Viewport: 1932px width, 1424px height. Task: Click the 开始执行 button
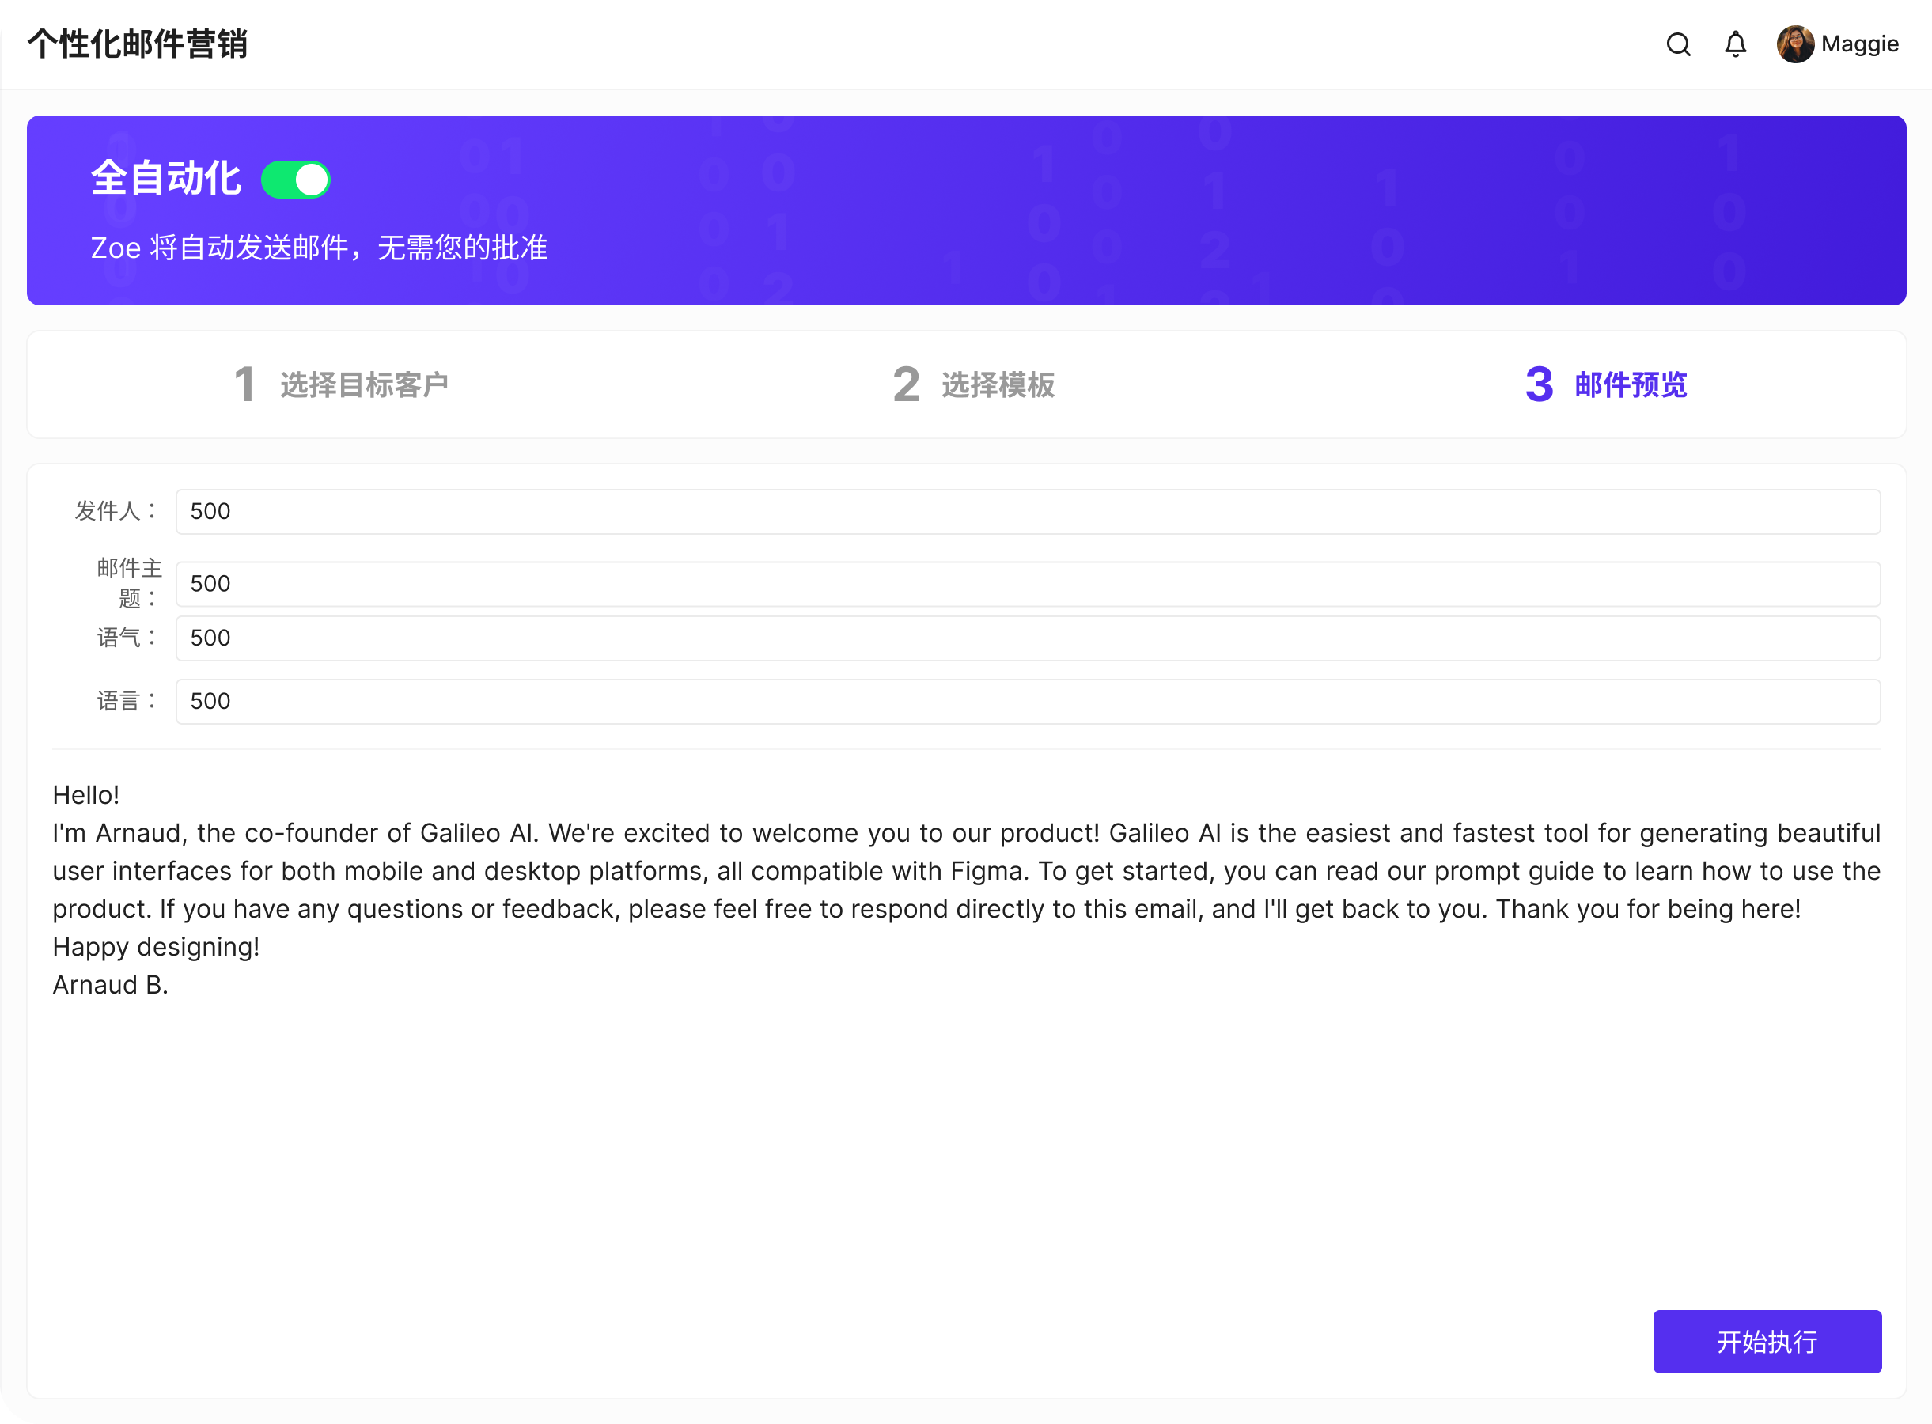point(1767,1341)
